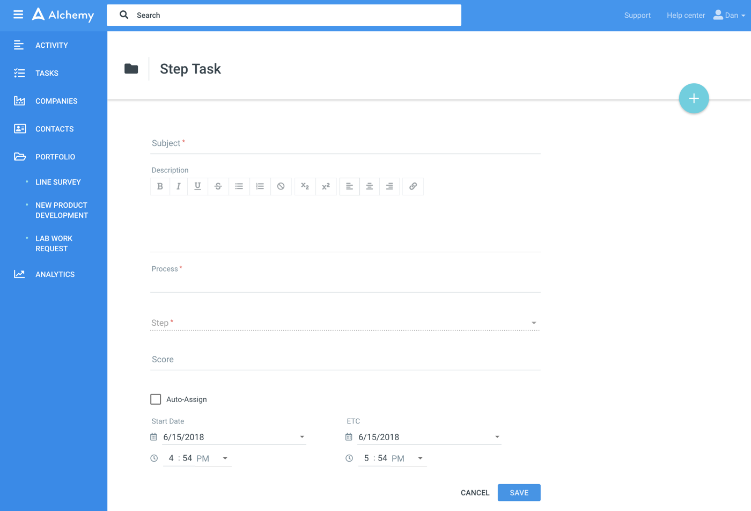Click the ETC hour value 5
This screenshot has height=511, width=751.
click(x=366, y=458)
